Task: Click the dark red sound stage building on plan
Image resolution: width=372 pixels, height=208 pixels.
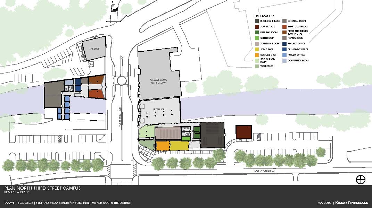Action: click(243, 132)
